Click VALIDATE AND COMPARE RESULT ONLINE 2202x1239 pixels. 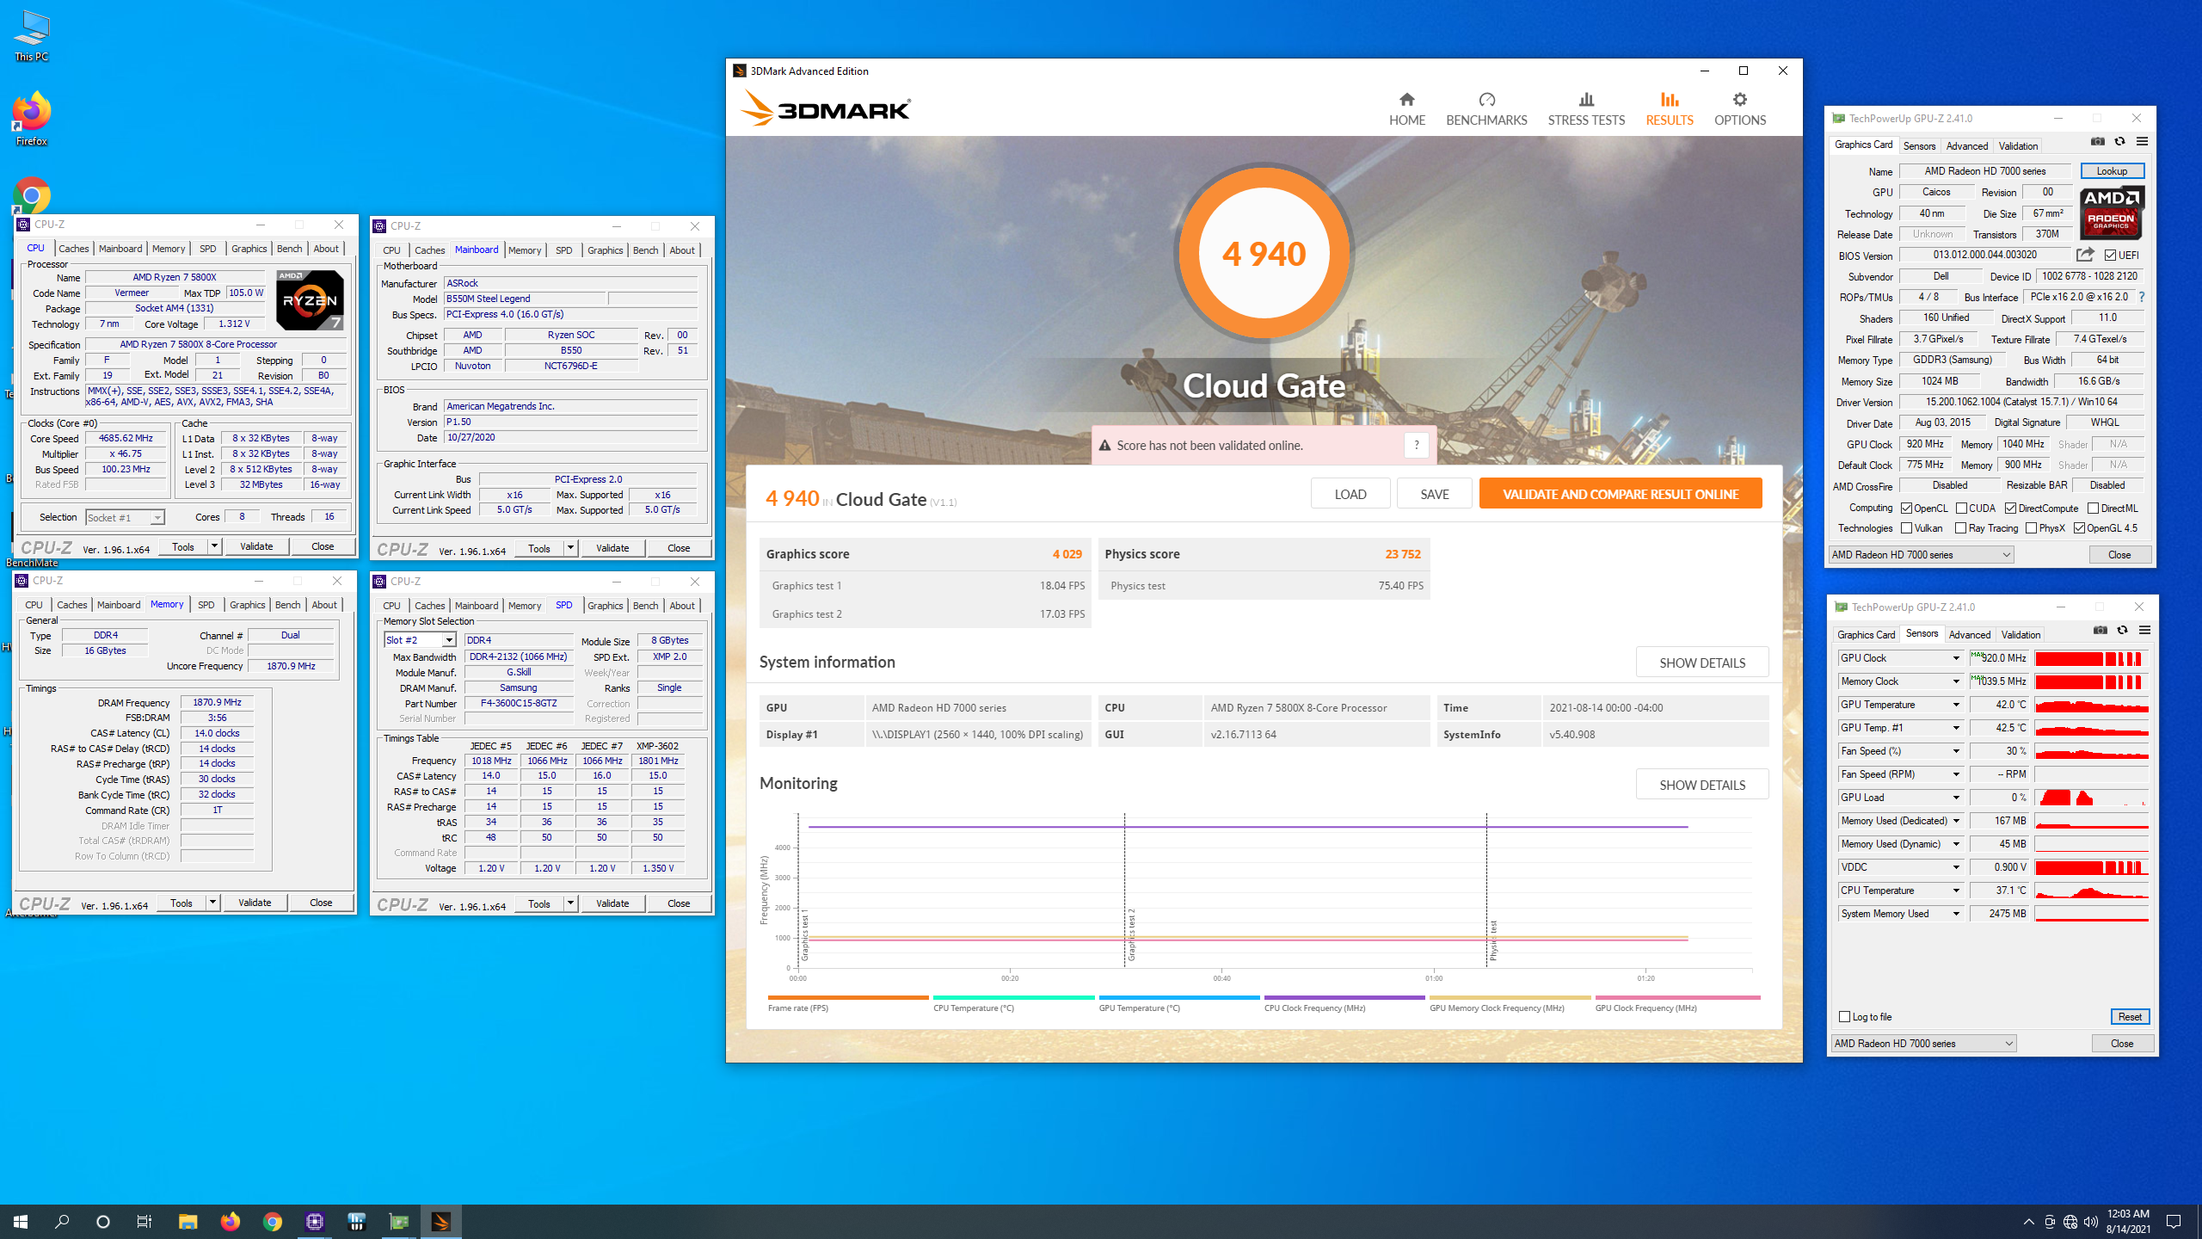point(1621,494)
